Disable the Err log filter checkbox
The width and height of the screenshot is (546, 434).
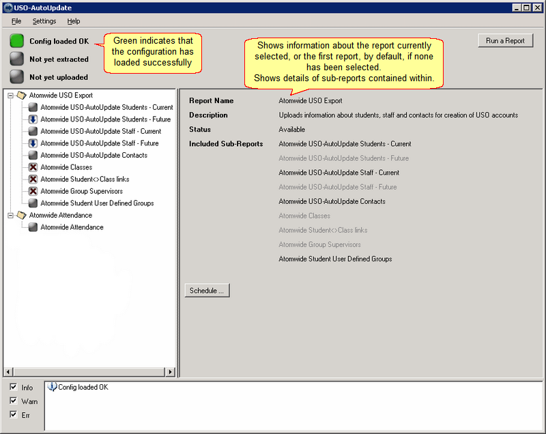[13, 414]
